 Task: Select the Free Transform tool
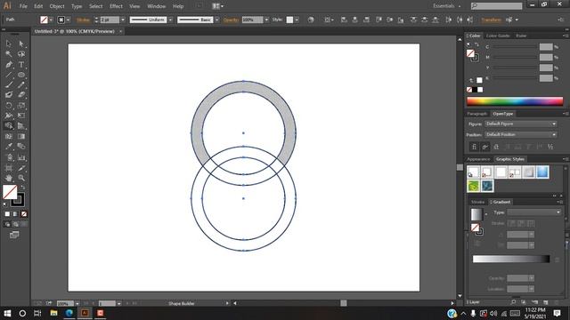click(21, 116)
